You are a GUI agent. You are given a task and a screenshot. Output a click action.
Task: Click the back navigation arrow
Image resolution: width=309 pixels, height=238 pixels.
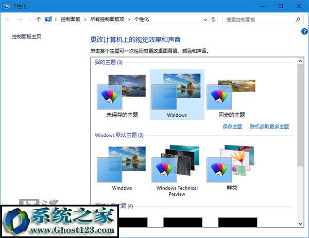tap(8, 20)
